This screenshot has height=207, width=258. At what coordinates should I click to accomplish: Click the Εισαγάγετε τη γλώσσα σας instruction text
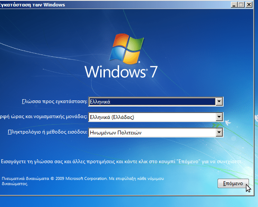[122, 161]
